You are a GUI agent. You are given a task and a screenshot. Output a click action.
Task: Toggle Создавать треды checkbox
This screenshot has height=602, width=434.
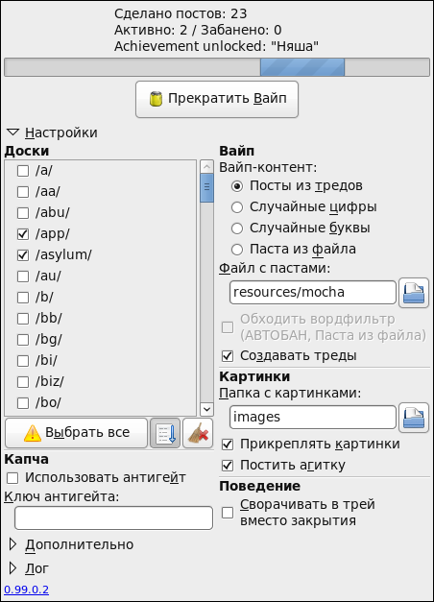pyautogui.click(x=228, y=356)
